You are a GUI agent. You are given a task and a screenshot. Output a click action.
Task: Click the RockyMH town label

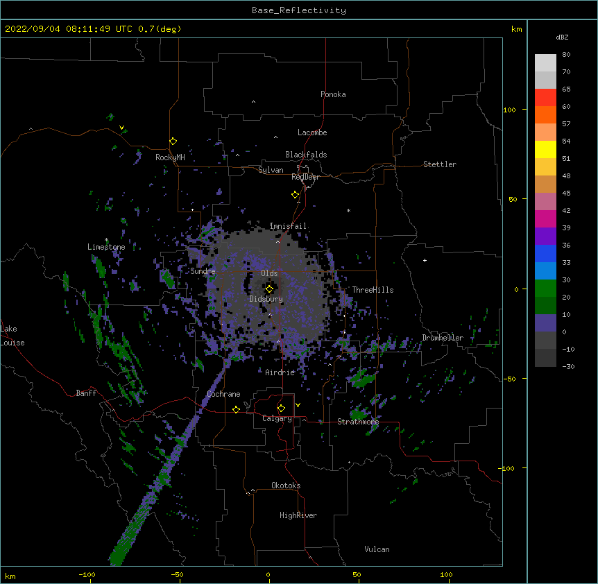click(170, 157)
